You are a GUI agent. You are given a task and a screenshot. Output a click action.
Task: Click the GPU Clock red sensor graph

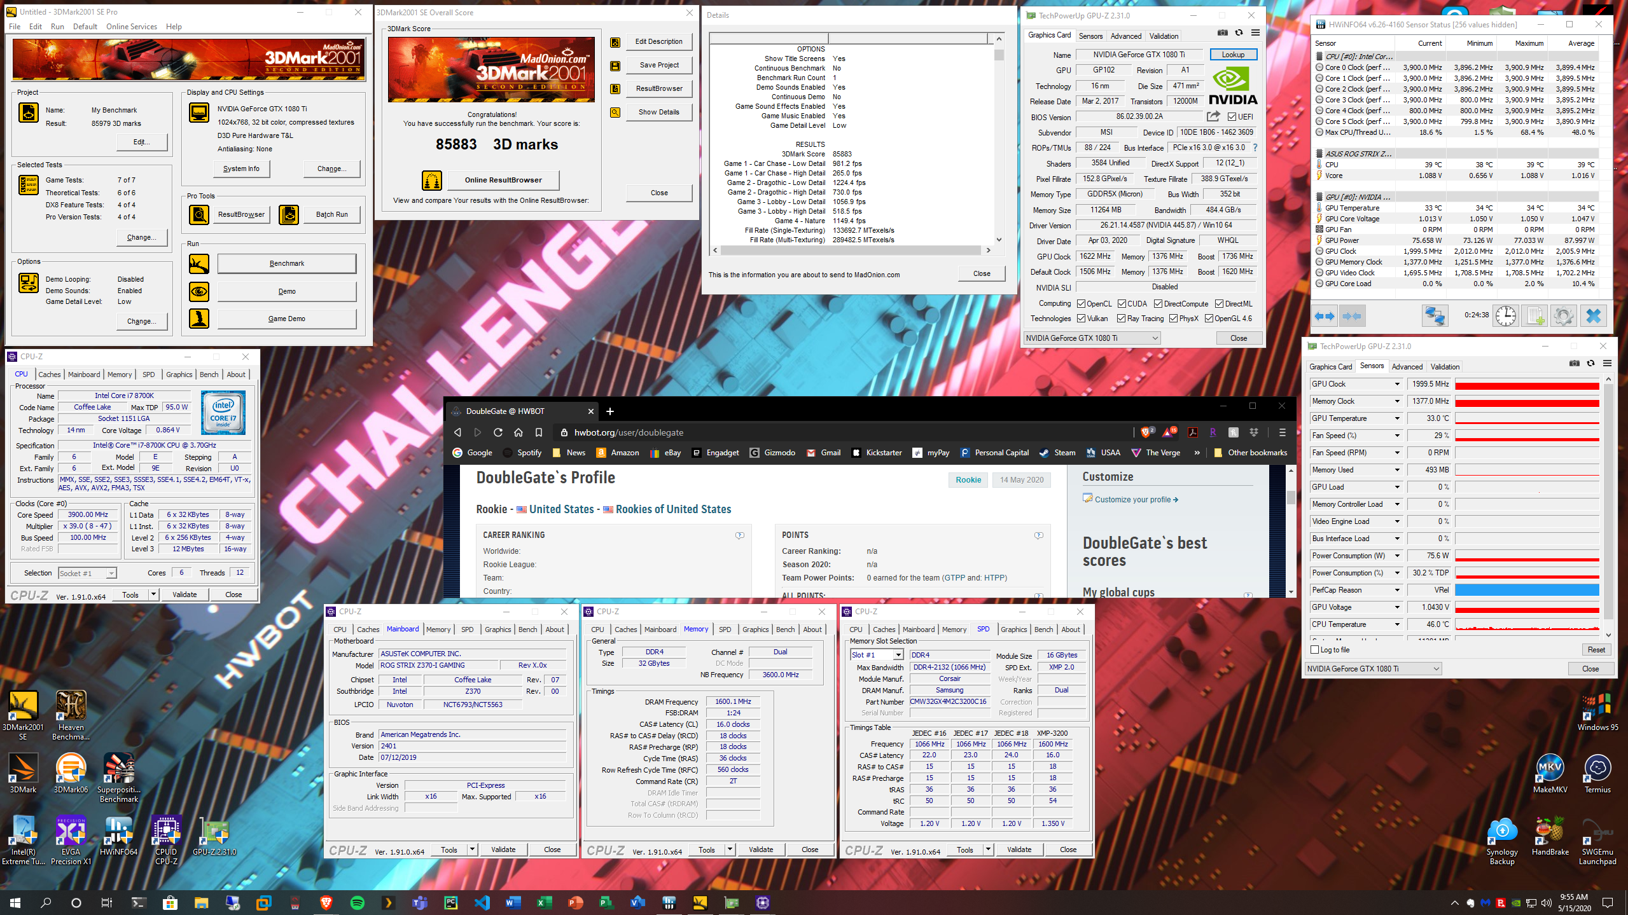click(x=1527, y=384)
